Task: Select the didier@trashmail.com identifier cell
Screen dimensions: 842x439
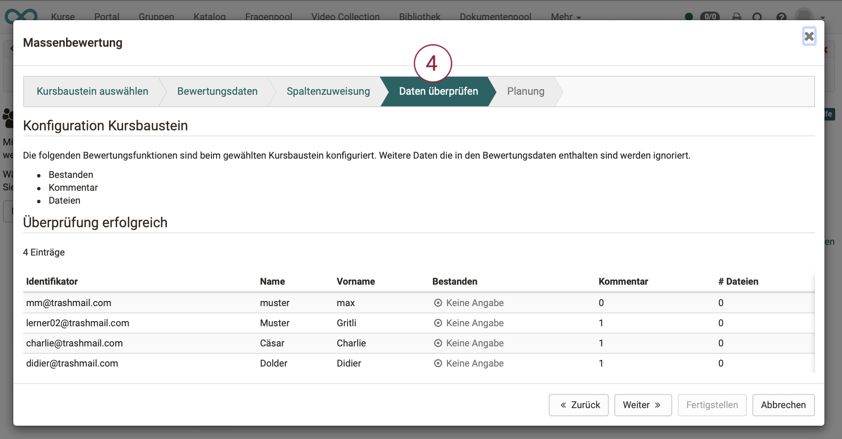Action: point(72,364)
